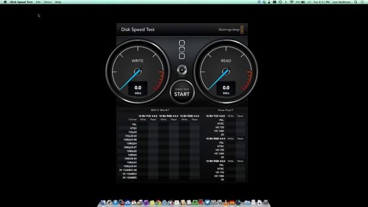Click the "10 Bit YUV 4:2:2" column header in Will it Work
This screenshot has height=207, width=368.
click(x=148, y=116)
